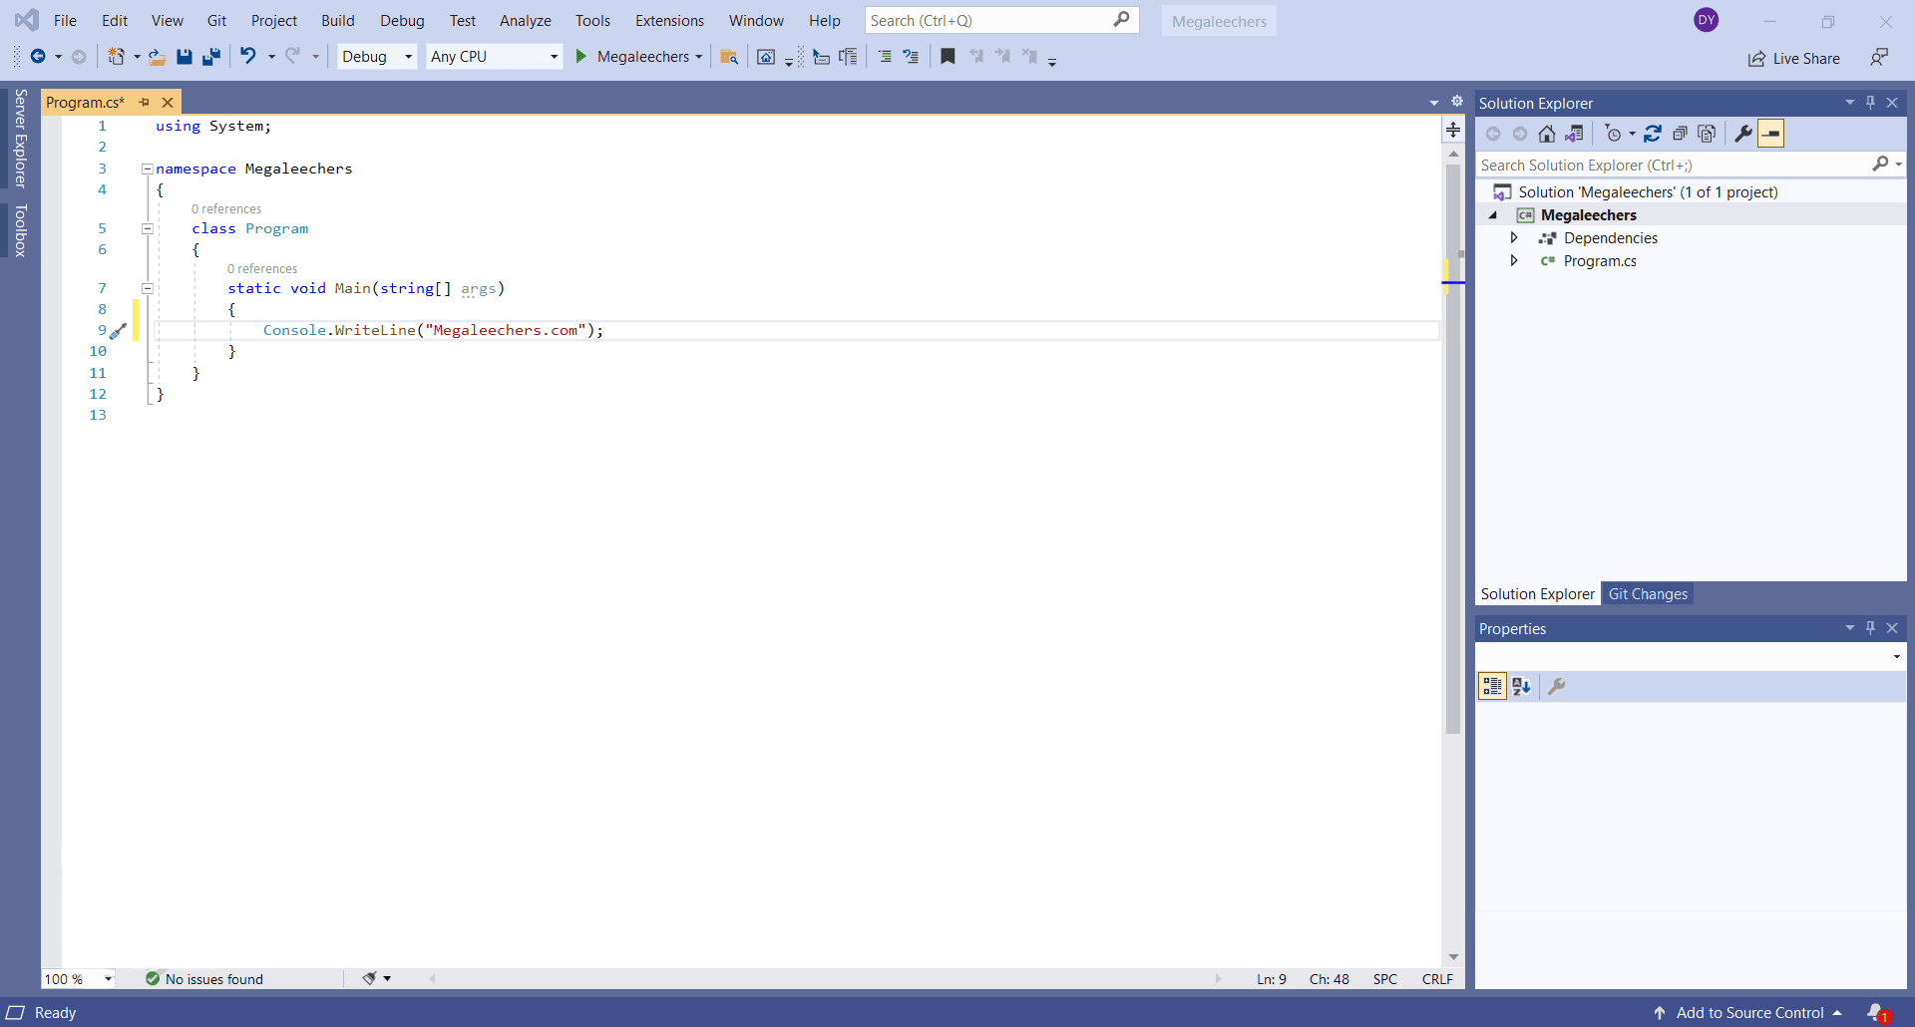
Task: Click the Save All icon
Action: point(211,57)
